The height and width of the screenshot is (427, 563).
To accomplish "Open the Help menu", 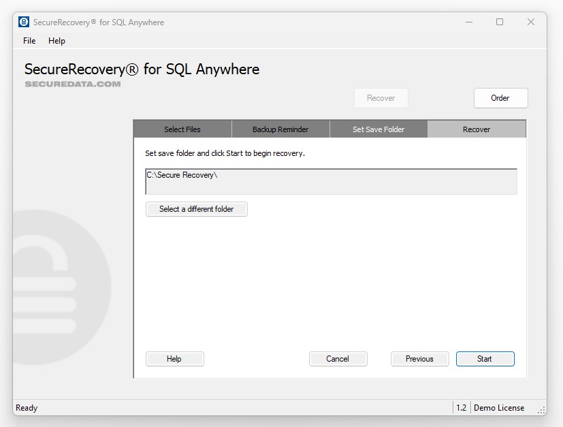I will (x=57, y=41).
